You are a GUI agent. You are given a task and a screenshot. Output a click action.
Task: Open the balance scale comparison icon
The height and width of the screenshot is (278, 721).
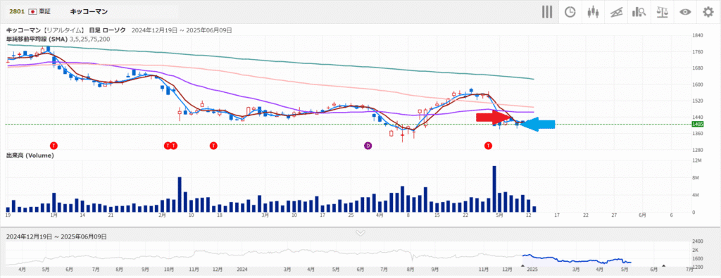[662, 12]
